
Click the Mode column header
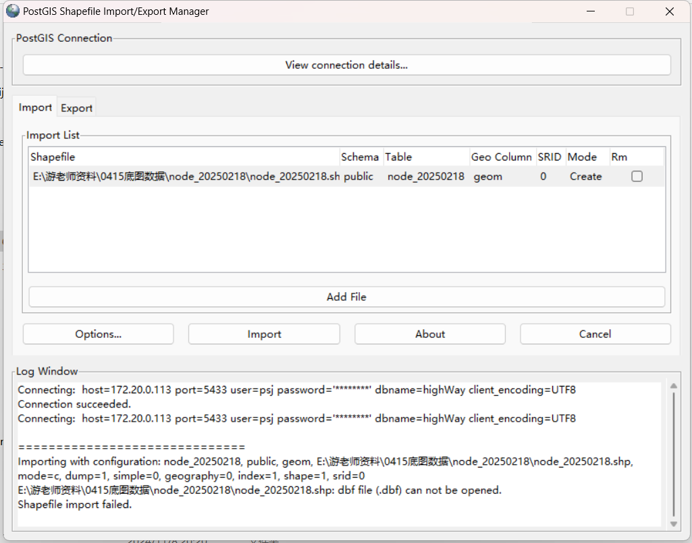pos(587,157)
